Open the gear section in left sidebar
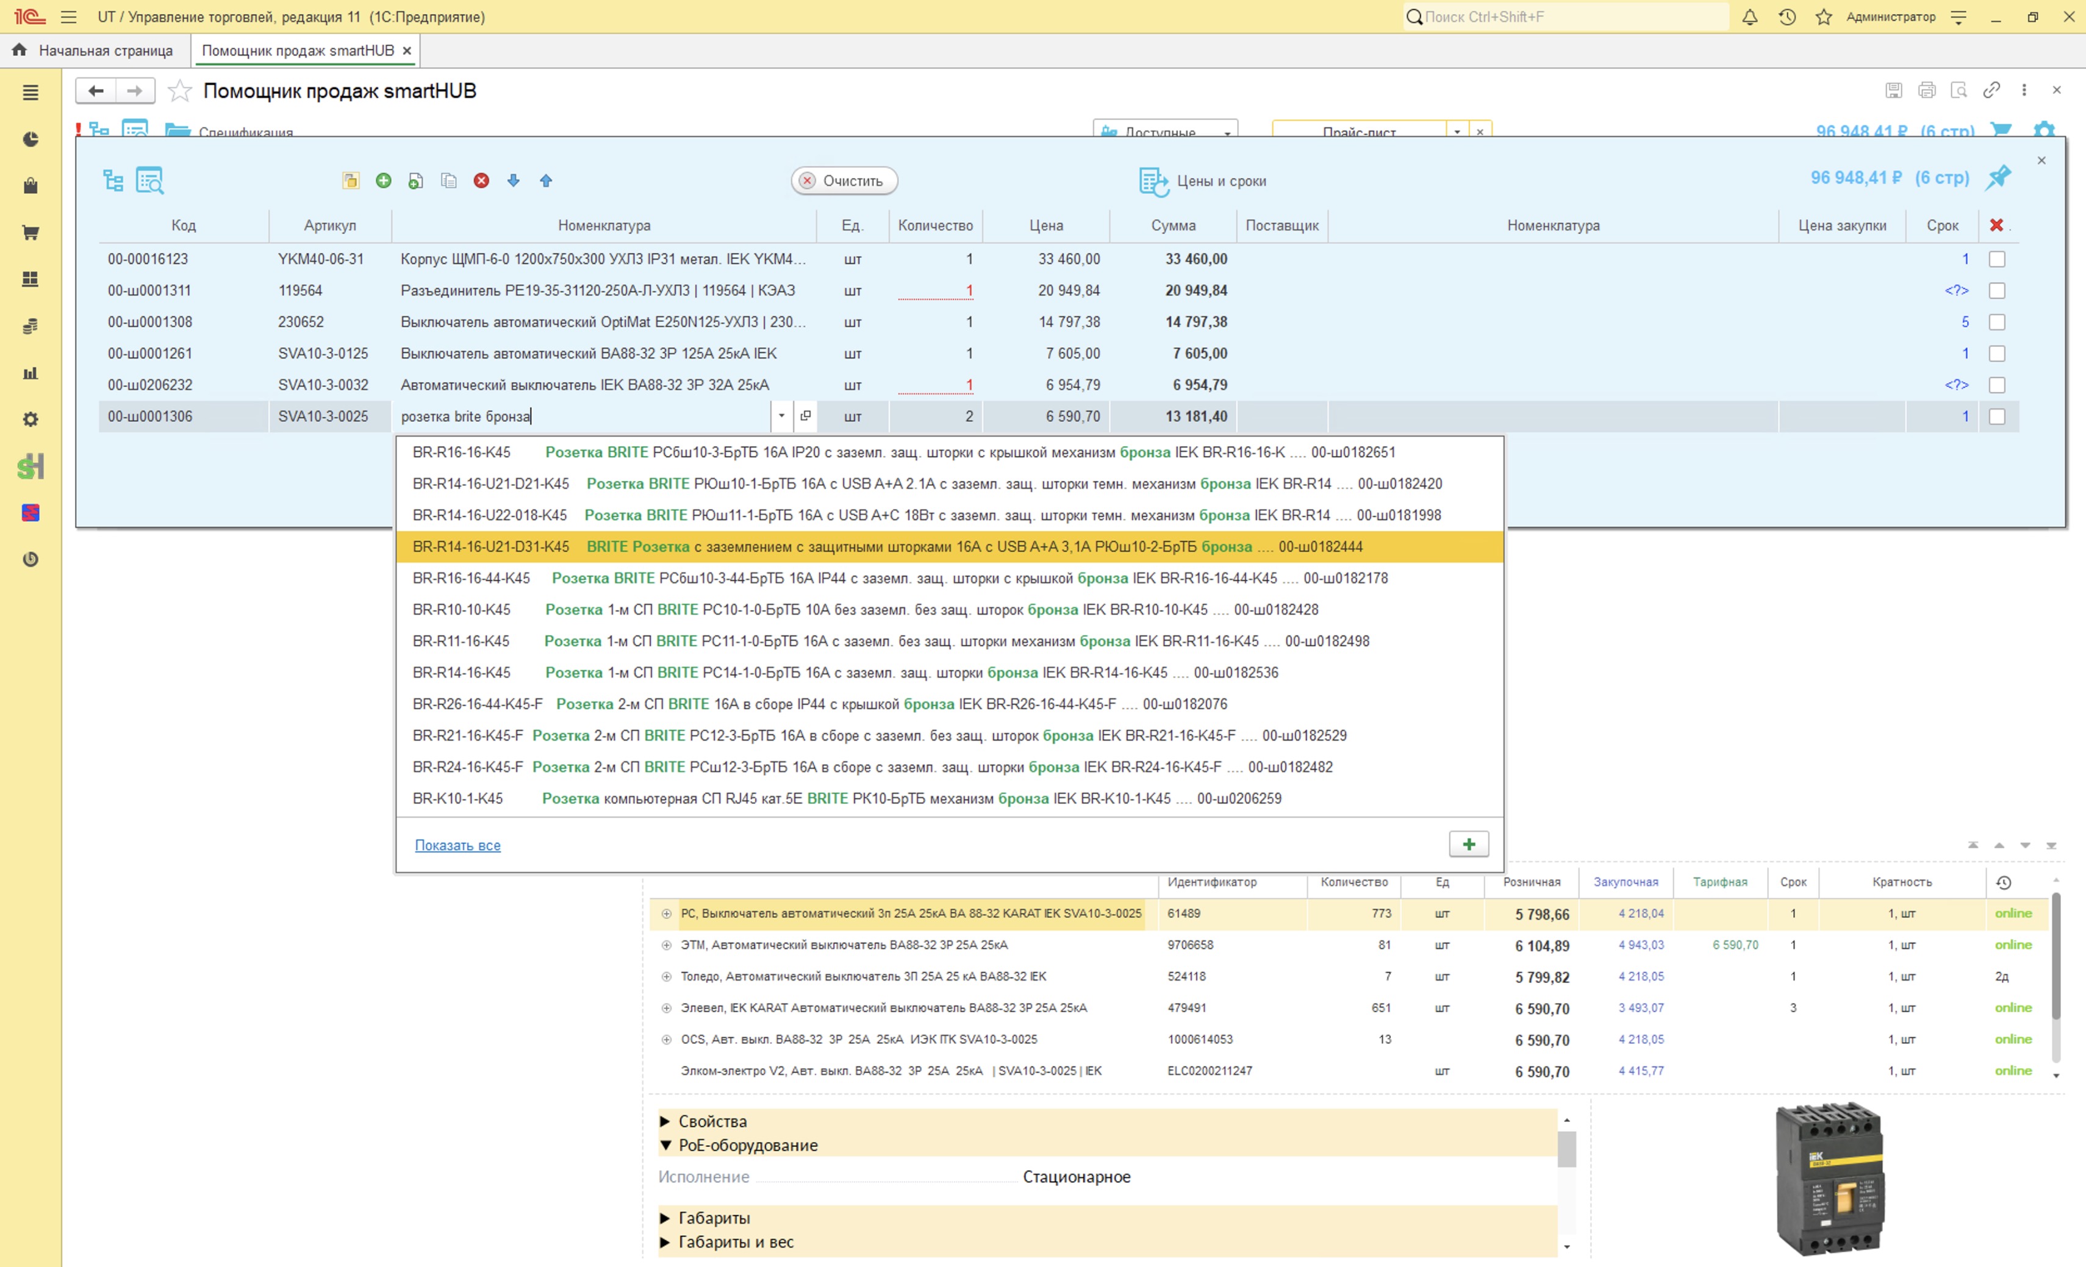Screen dimensions: 2086x1267 coord(30,420)
